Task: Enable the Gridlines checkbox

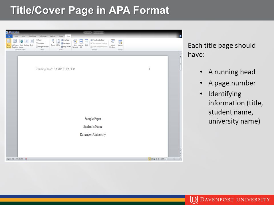Action: (x=37, y=43)
